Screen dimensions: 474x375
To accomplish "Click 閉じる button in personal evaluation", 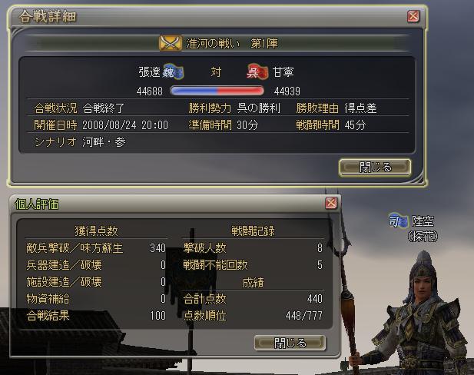I will (x=290, y=343).
